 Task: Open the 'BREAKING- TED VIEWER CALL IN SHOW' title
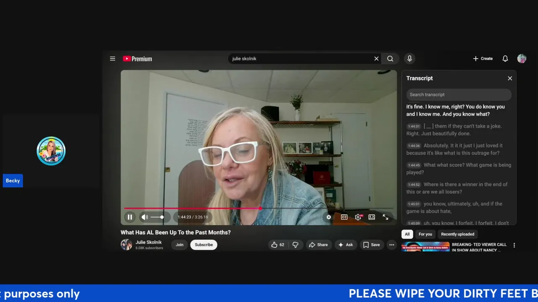pyautogui.click(x=479, y=247)
